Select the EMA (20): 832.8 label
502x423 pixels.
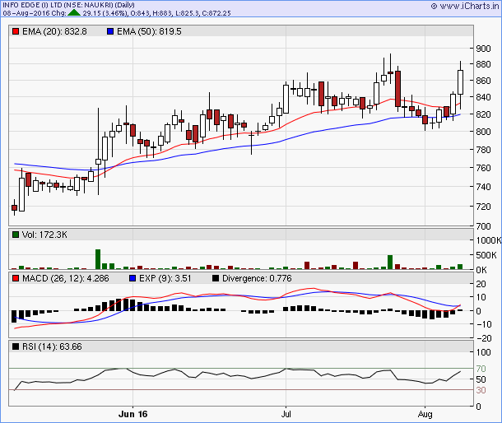click(x=54, y=31)
